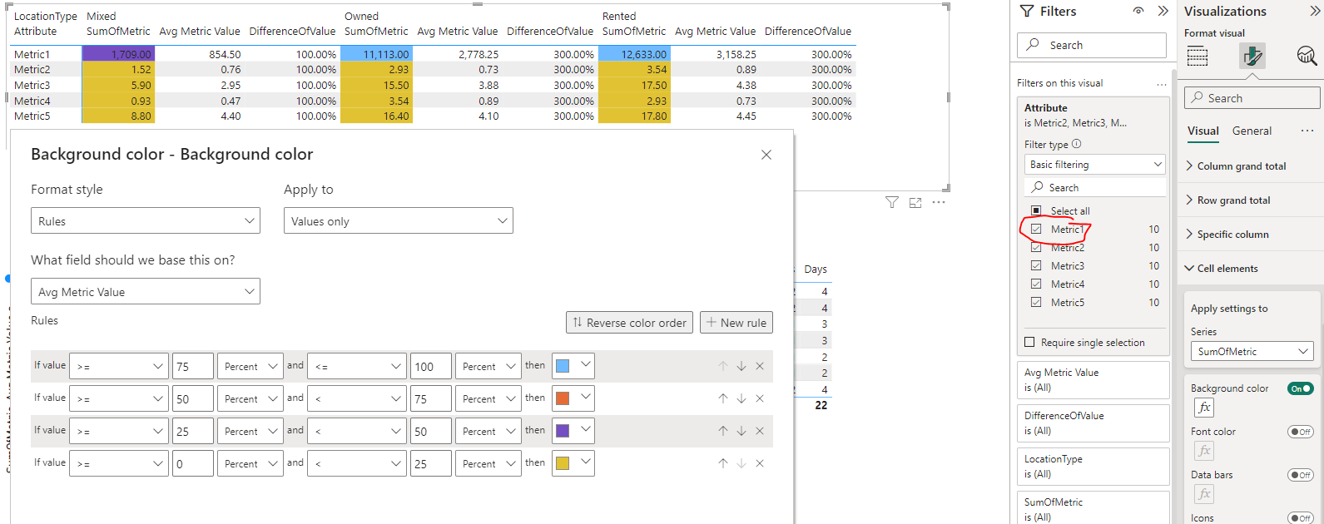Open the Basic filtering type dropdown
Screen dimensions: 1324x524
[x=1095, y=164]
